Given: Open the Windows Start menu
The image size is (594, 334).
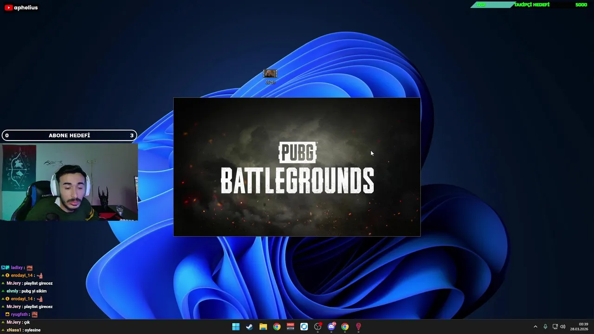Looking at the screenshot, I should 236,327.
